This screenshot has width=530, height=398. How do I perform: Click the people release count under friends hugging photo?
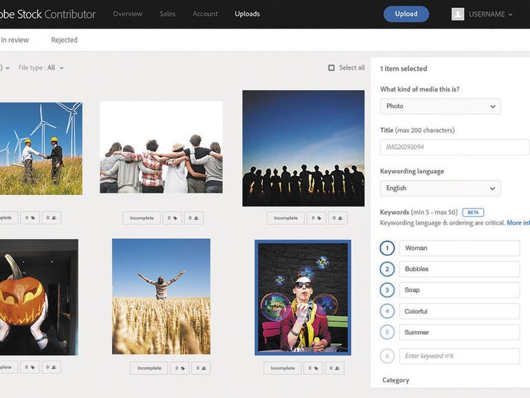coord(193,218)
